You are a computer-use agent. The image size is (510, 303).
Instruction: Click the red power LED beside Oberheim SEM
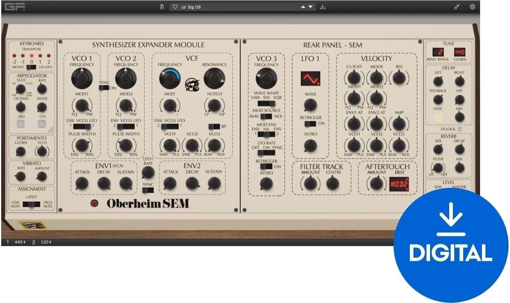pos(94,203)
